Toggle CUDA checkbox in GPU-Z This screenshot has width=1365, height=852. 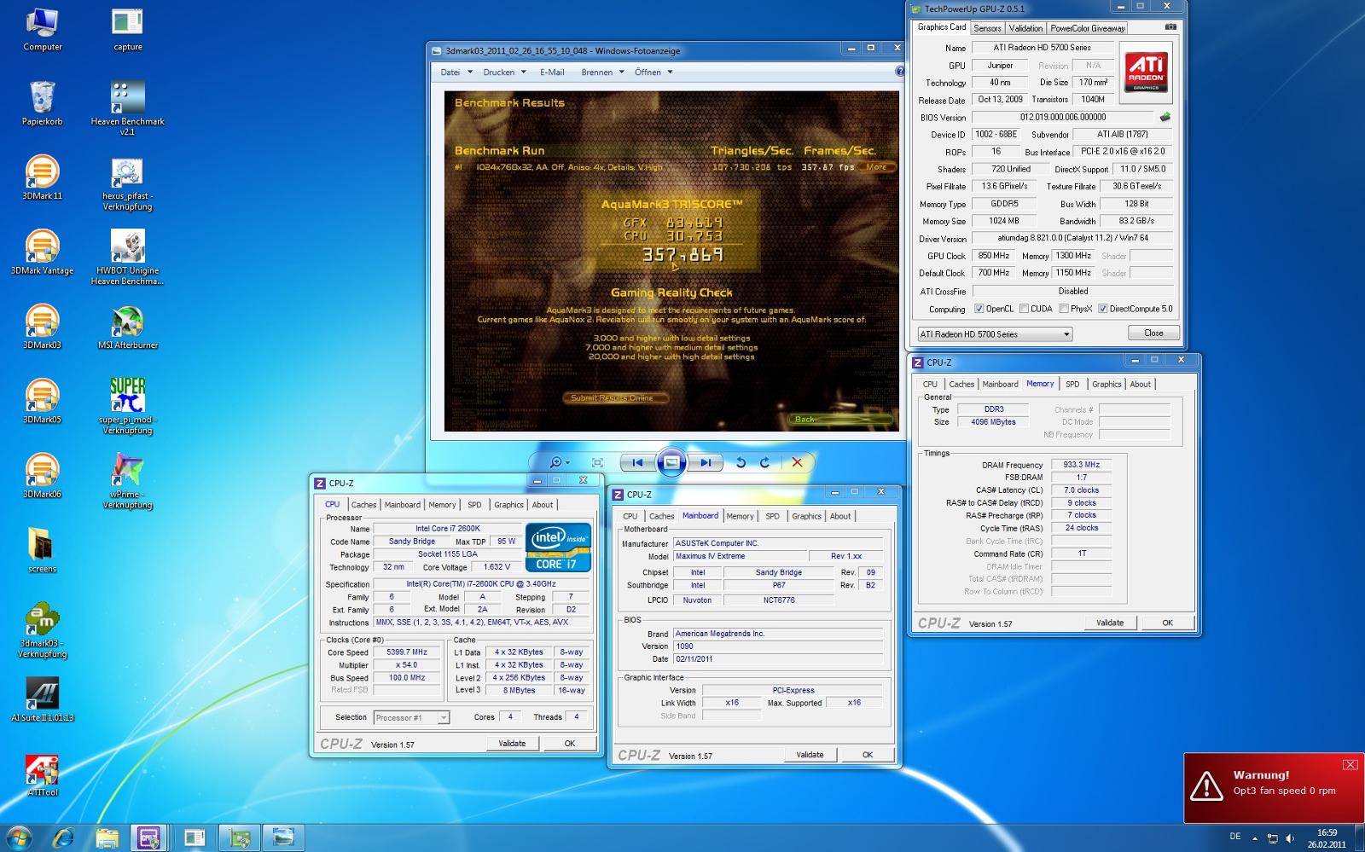pyautogui.click(x=1024, y=309)
